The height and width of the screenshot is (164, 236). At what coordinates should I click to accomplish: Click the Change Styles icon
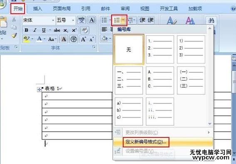pos(190,20)
